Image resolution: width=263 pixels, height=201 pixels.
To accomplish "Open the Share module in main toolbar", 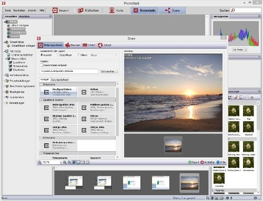I will click(x=172, y=10).
